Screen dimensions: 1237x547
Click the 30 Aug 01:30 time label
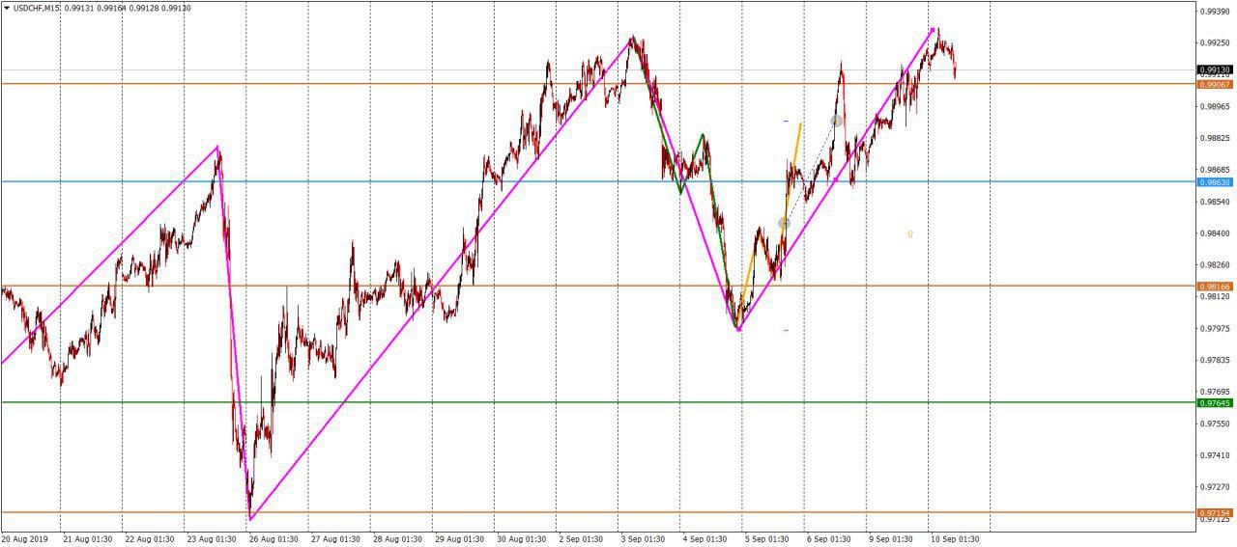click(520, 538)
